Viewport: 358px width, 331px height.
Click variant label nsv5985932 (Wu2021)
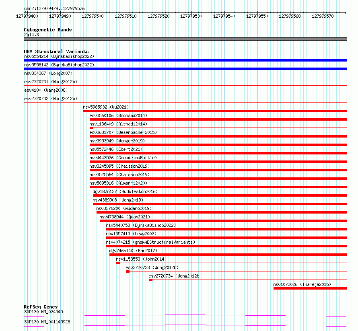pyautogui.click(x=106, y=107)
